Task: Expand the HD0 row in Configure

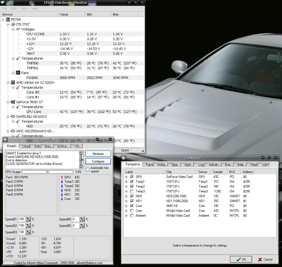Action: tap(126, 196)
